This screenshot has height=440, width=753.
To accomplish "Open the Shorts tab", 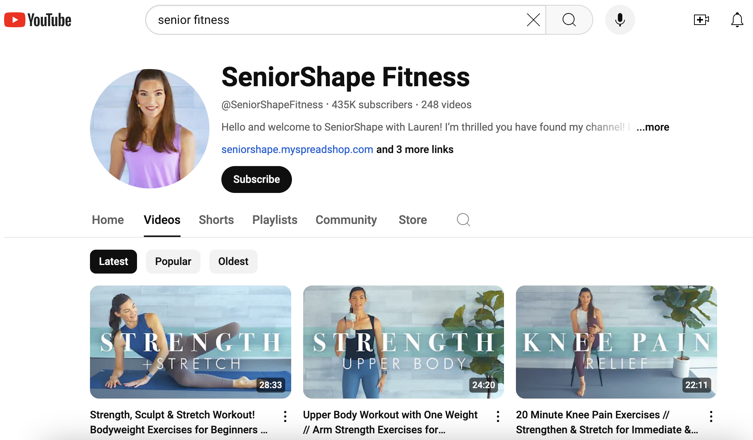I will click(216, 220).
